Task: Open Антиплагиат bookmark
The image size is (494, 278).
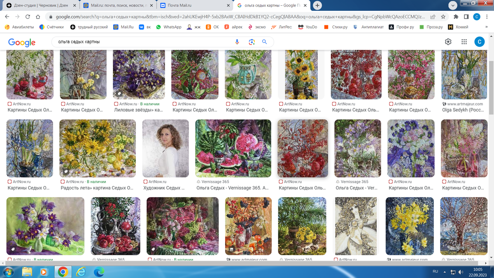Action: tap(369, 27)
